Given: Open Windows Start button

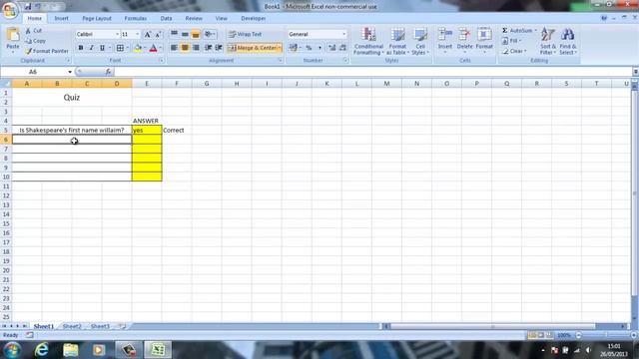Looking at the screenshot, I should [12, 350].
